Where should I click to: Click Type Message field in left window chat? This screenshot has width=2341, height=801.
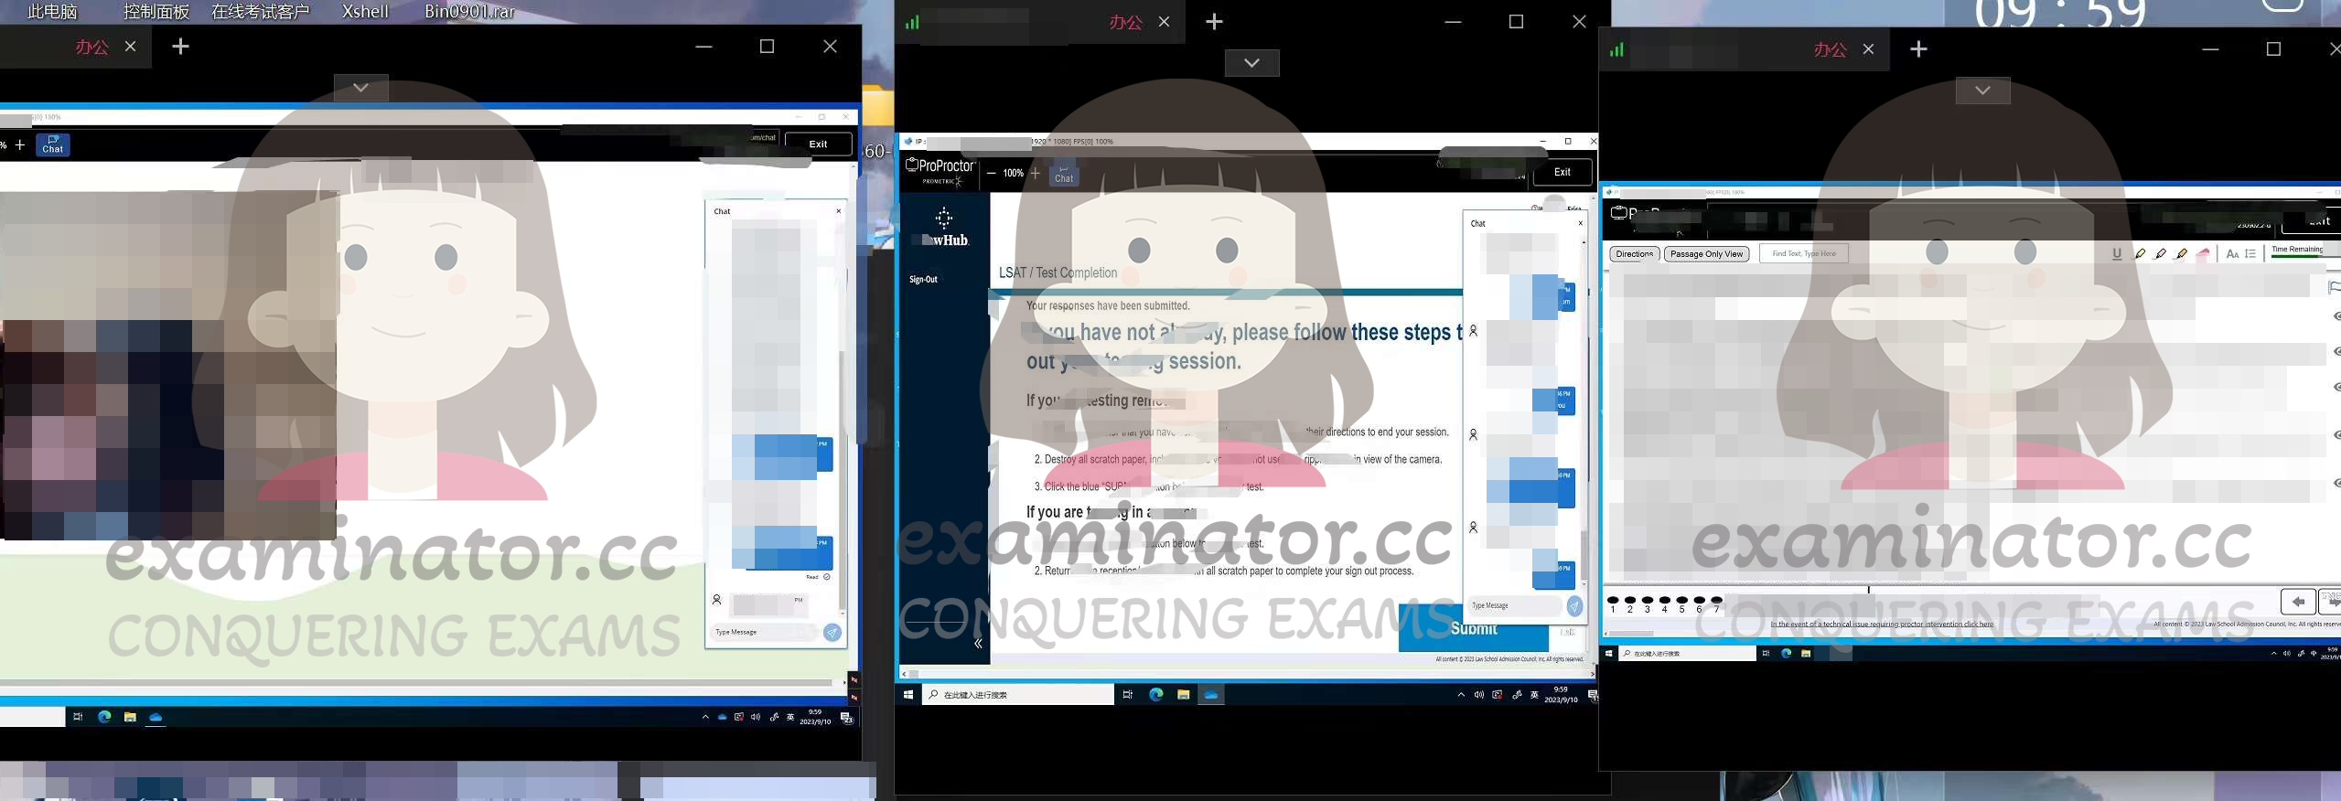tap(764, 632)
